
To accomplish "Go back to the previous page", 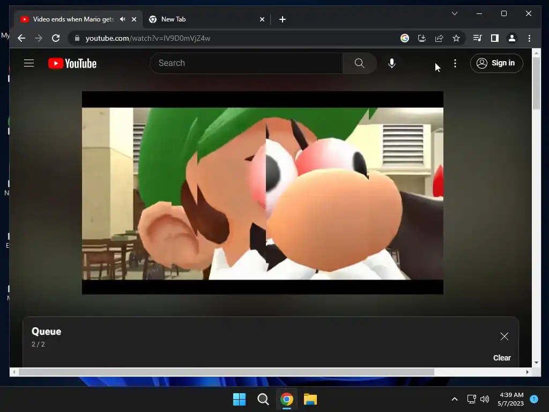I will click(x=21, y=38).
